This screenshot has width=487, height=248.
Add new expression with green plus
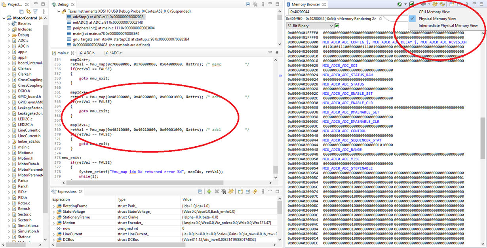[x=209, y=192]
